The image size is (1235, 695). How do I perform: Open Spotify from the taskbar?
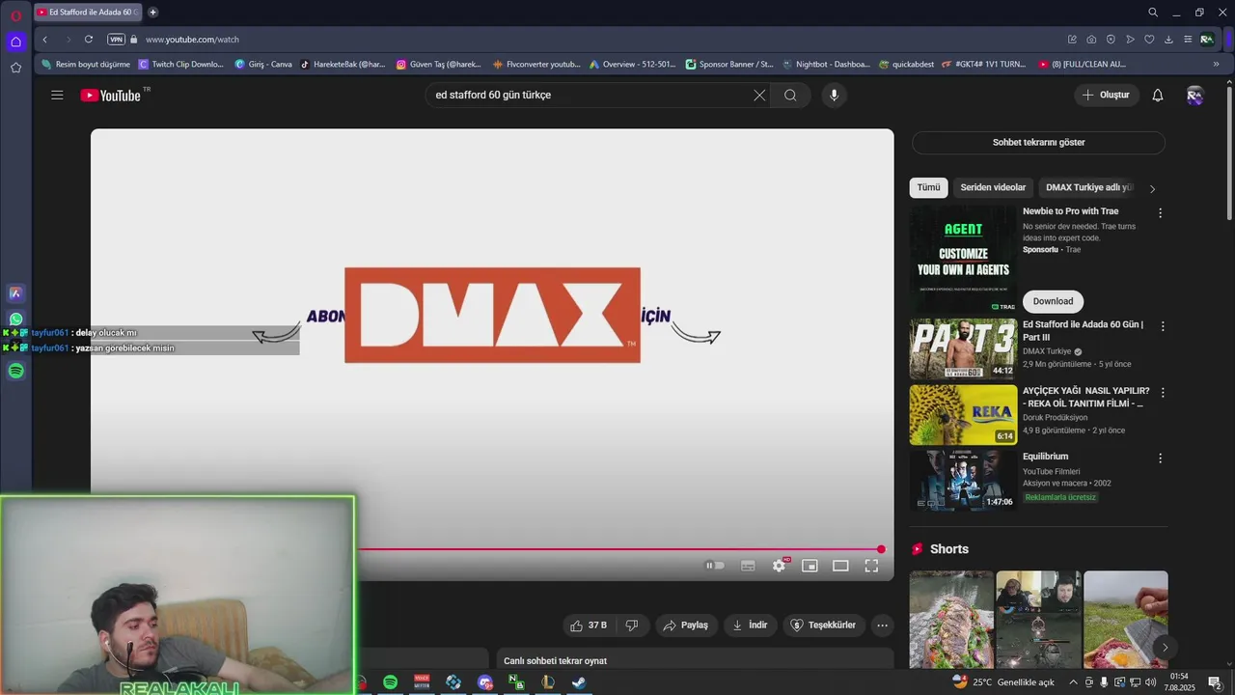point(390,682)
